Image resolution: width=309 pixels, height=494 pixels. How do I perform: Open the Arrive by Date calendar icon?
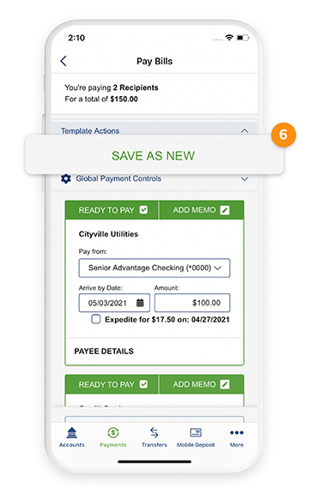[x=140, y=303]
